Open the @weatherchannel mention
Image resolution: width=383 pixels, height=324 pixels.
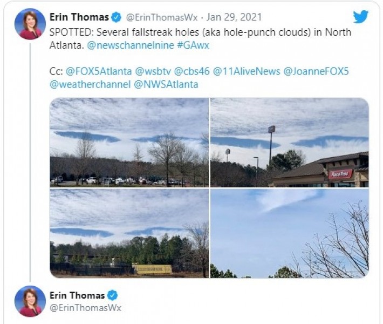[90, 84]
